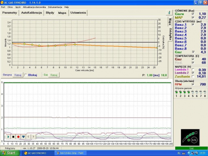Click Kasuj next to Benzyna

point(18,75)
